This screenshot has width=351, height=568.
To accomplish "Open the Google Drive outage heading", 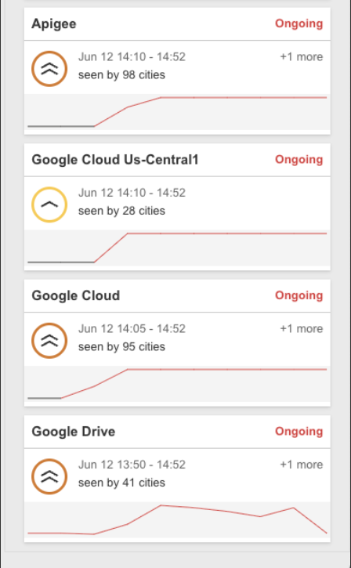I will click(x=74, y=432).
